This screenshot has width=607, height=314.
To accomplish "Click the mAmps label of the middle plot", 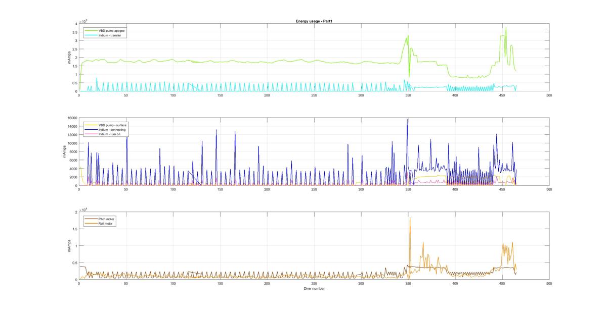I will [x=64, y=152].
